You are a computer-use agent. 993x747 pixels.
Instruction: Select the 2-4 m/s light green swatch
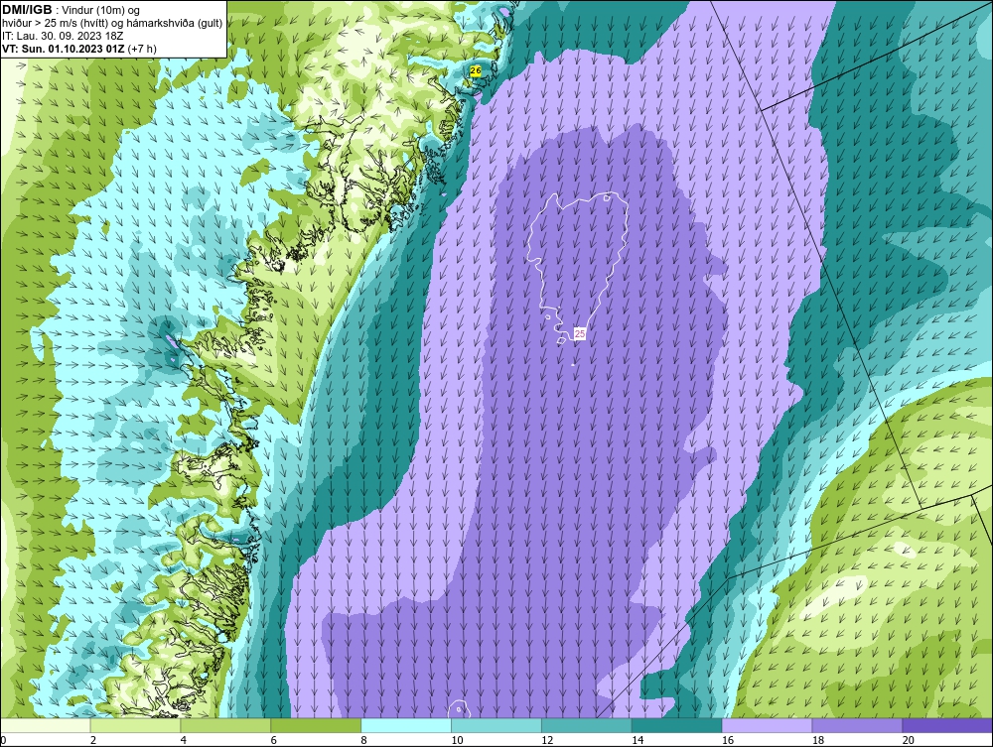pos(135,725)
